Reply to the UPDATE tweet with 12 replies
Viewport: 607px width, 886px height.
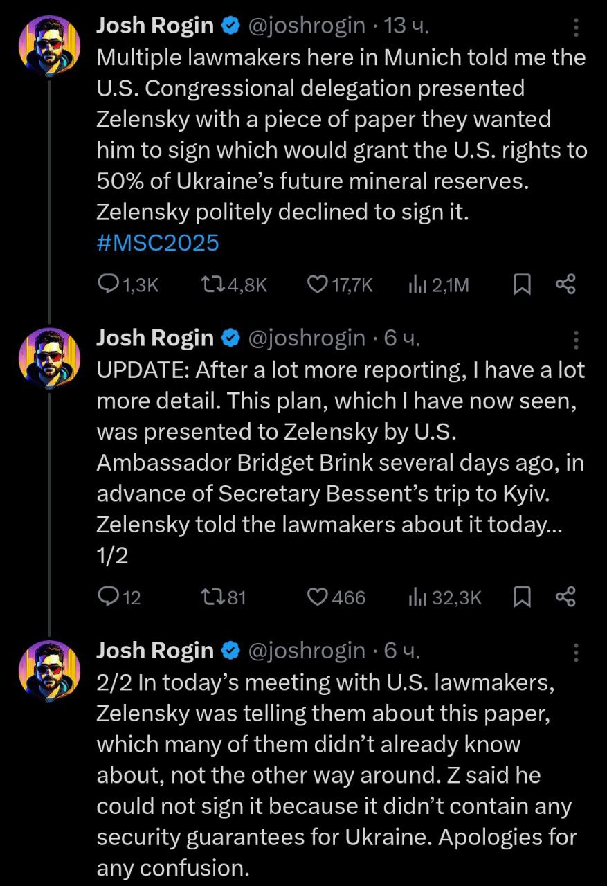pyautogui.click(x=109, y=597)
